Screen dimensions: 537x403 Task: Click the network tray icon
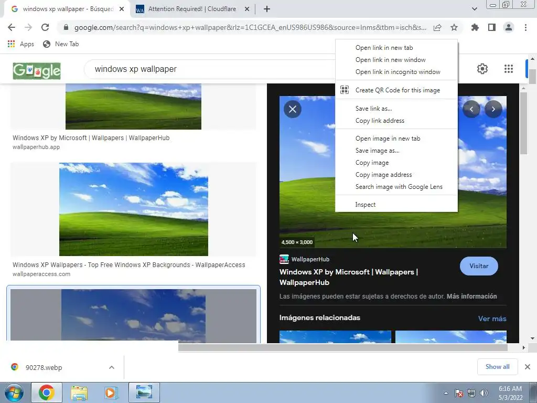(471, 394)
